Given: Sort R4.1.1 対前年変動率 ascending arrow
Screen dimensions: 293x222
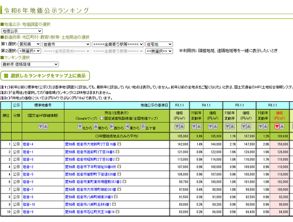Looking at the screenshot, I should coord(199,127).
